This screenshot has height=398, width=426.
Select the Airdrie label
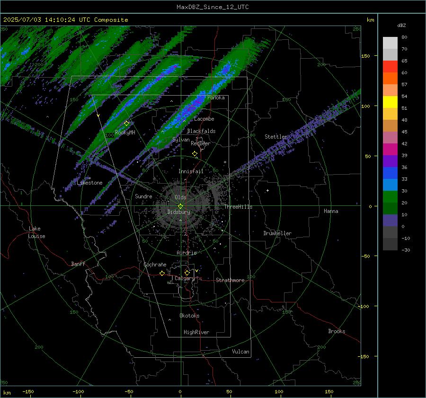(186, 253)
